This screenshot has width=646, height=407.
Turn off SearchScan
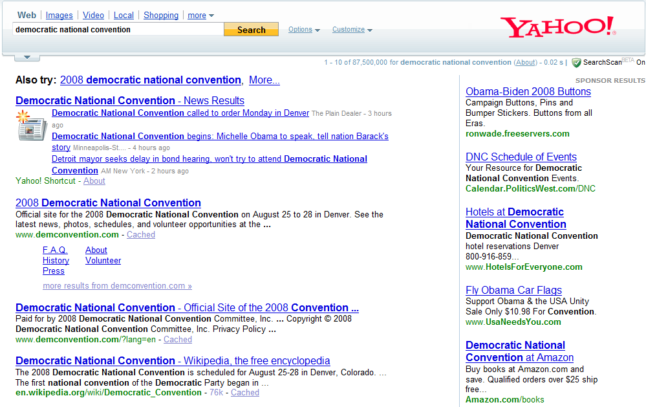(x=640, y=62)
